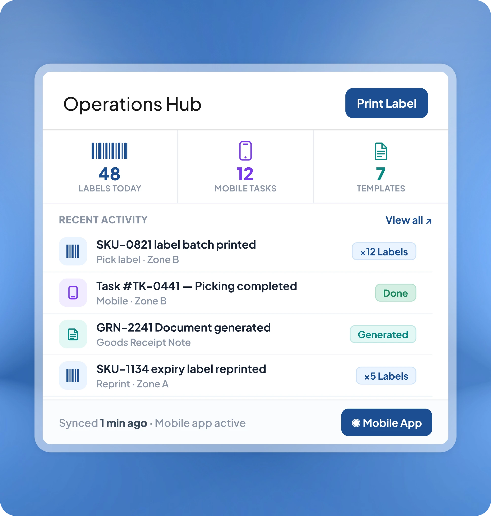Click the barcode icon above 48
491x516 pixels.
coord(110,151)
